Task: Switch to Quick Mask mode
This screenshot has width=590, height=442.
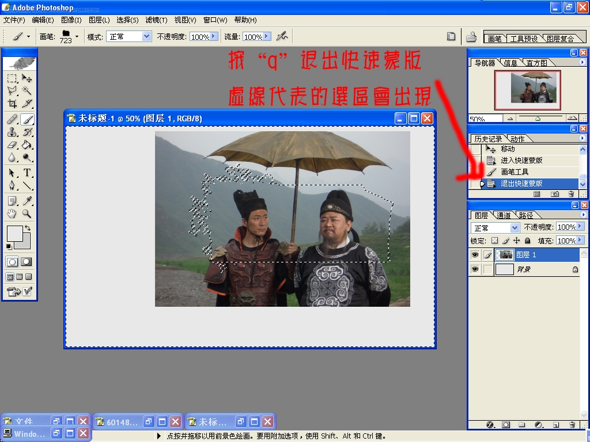Action: [26, 262]
